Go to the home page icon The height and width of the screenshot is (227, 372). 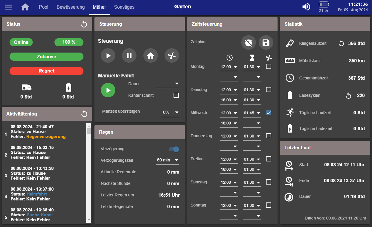click(25, 7)
